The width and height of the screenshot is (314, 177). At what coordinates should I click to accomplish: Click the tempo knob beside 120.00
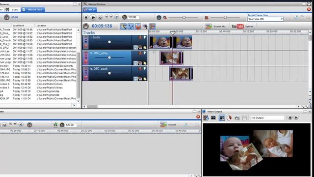pyautogui.click(x=124, y=17)
